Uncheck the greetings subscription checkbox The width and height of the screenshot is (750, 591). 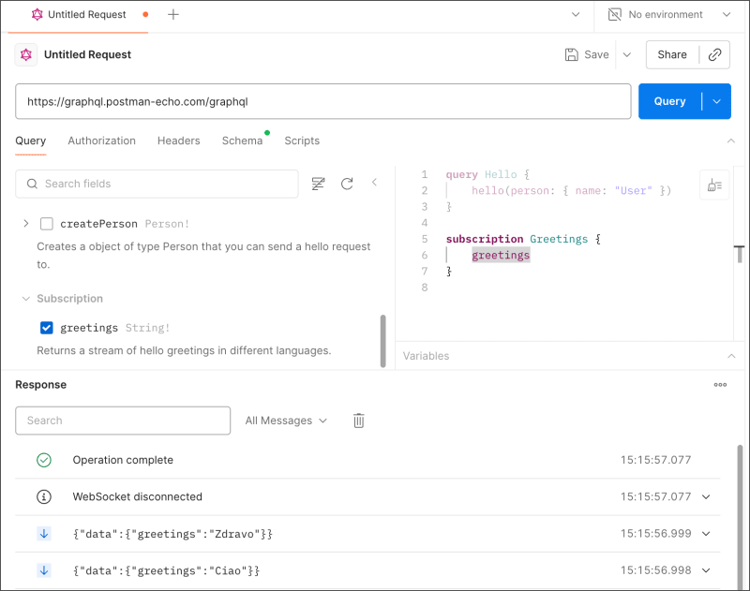click(x=47, y=328)
